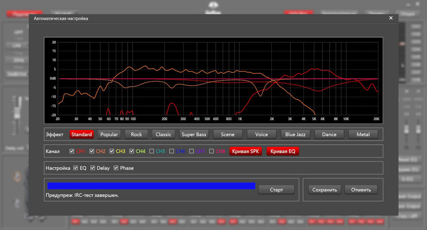Click the Эффект row label

click(x=54, y=135)
